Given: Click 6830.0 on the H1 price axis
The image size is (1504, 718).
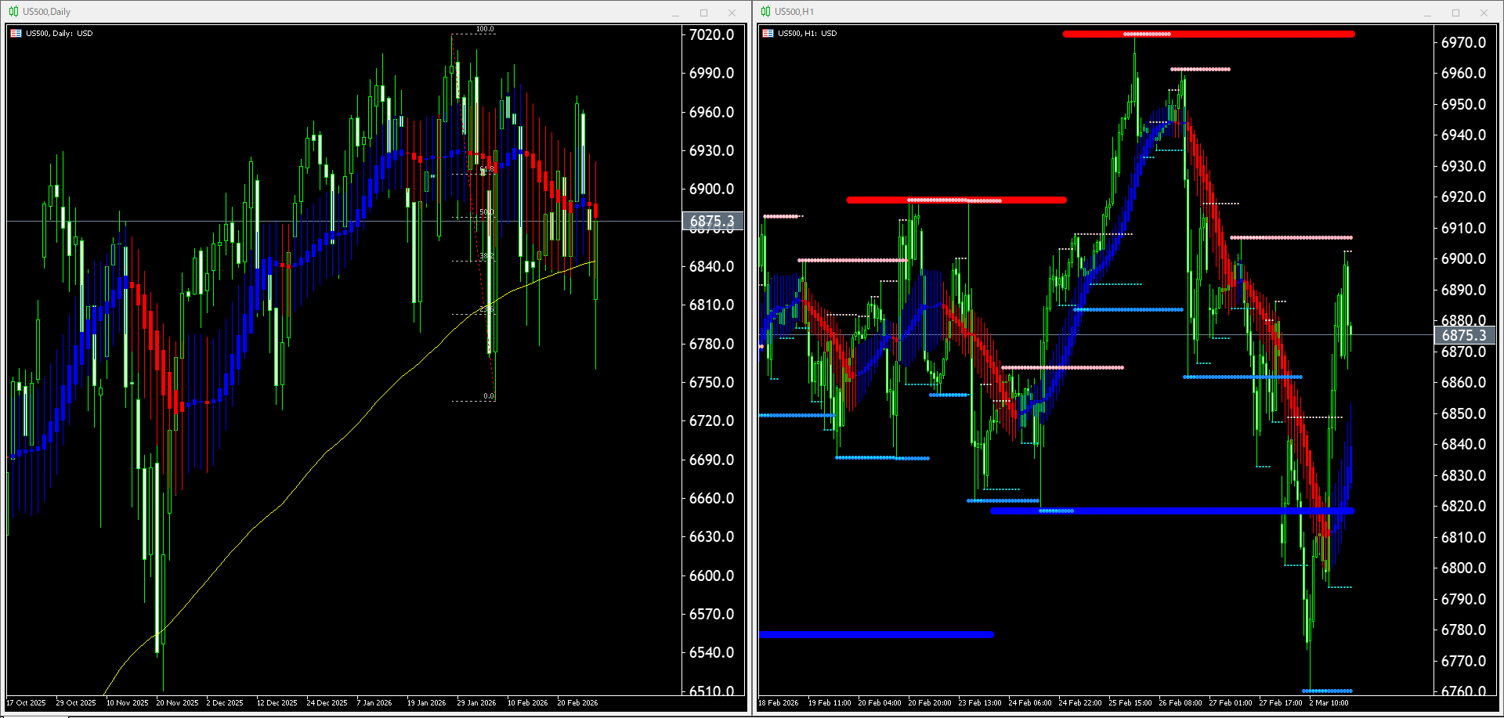Looking at the screenshot, I should pos(1463,475).
